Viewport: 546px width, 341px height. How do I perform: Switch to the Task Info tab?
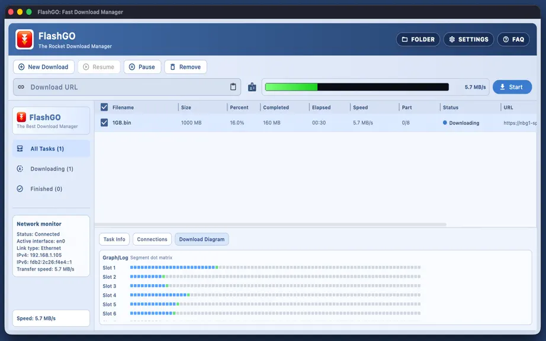(114, 239)
